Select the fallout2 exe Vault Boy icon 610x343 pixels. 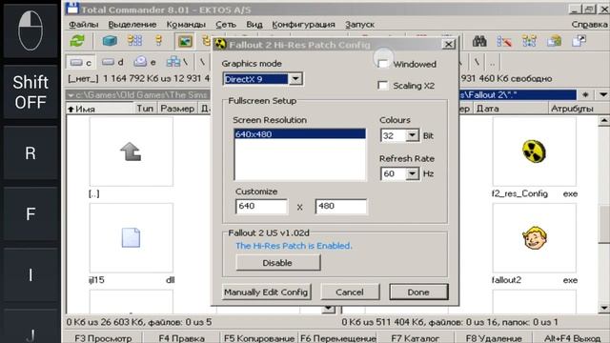pyautogui.click(x=534, y=237)
